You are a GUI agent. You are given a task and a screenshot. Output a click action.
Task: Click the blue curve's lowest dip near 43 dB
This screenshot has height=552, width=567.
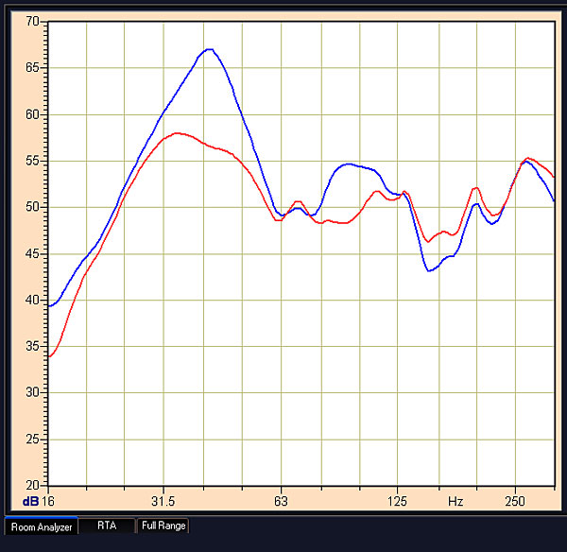tap(429, 271)
